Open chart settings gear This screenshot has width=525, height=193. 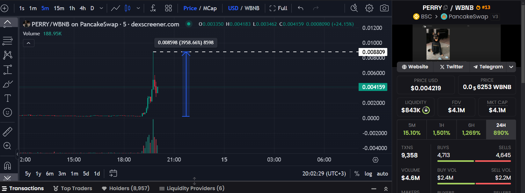pos(369,8)
